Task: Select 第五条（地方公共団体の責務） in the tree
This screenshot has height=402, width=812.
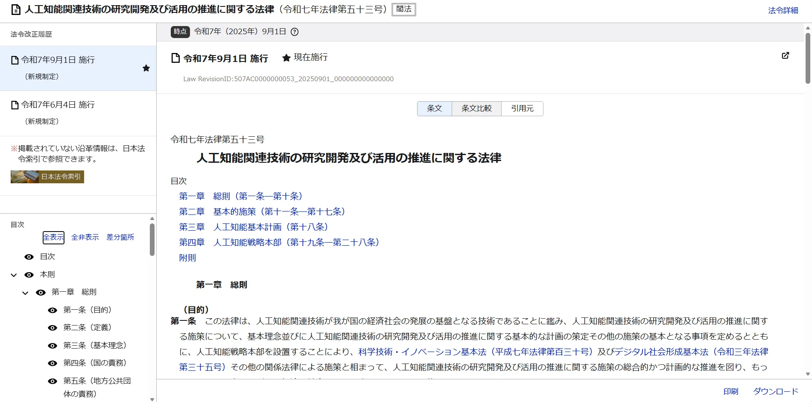Action: [97, 387]
